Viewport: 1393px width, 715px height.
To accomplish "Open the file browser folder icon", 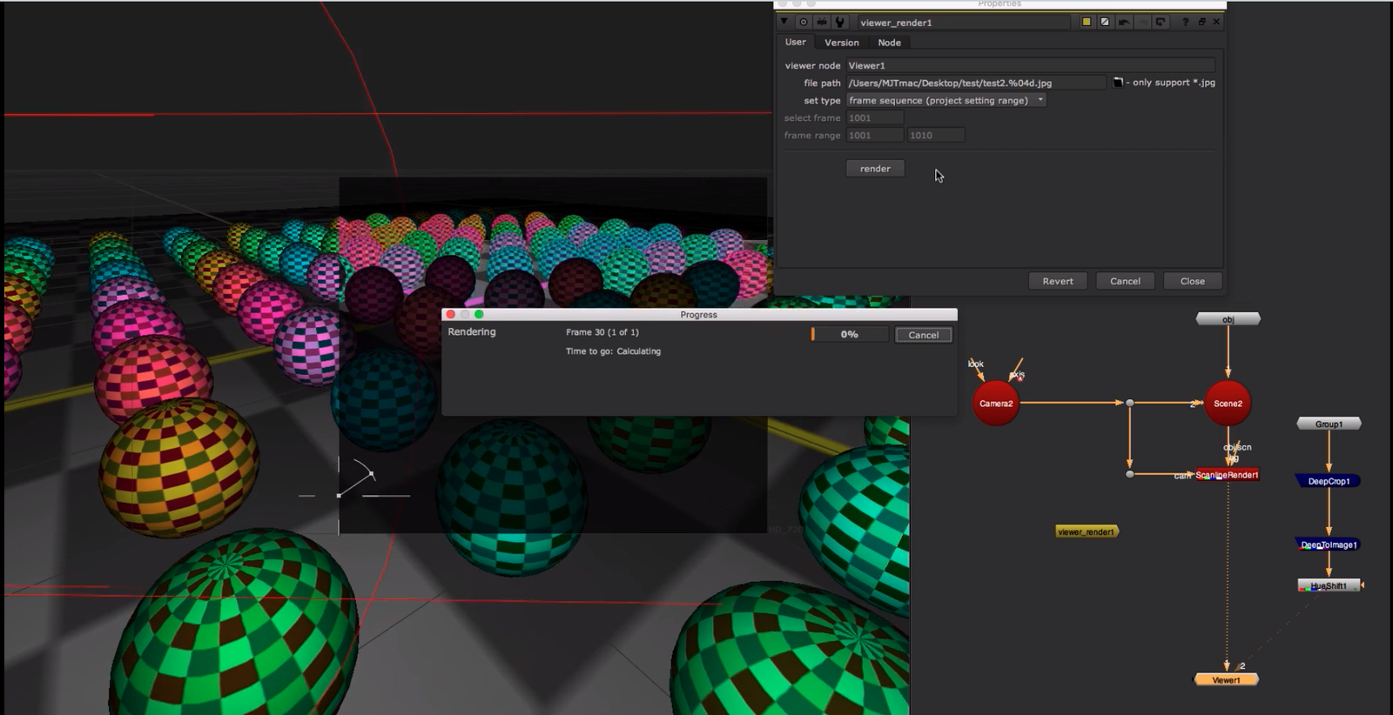I will coord(1118,82).
